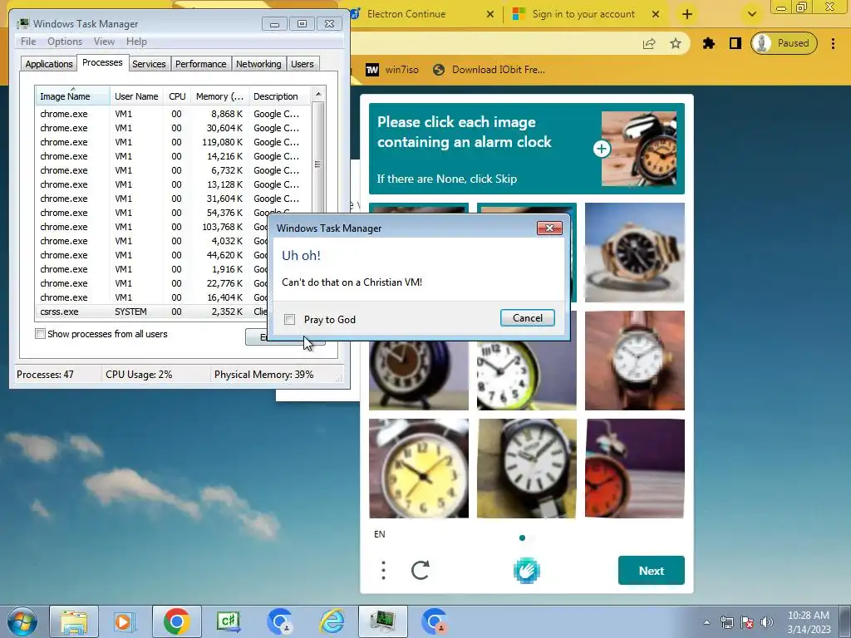Screen dimensions: 851x638
Task: Select the green-rimmed alarm clock image
Action: (526, 375)
